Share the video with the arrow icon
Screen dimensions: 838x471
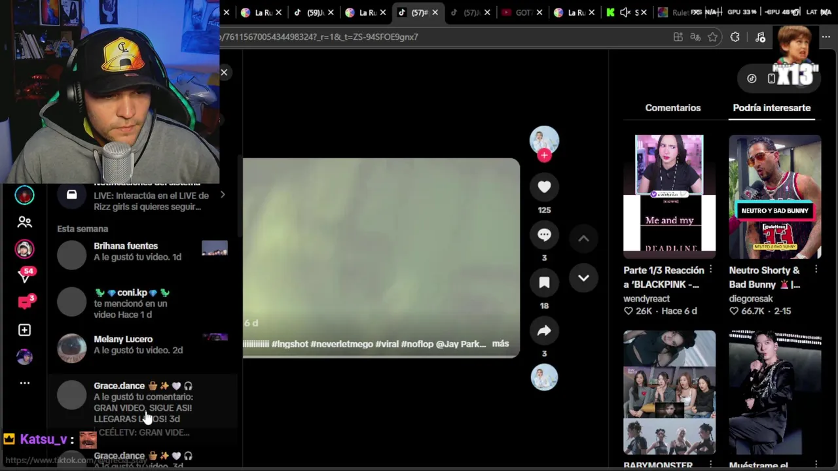544,331
